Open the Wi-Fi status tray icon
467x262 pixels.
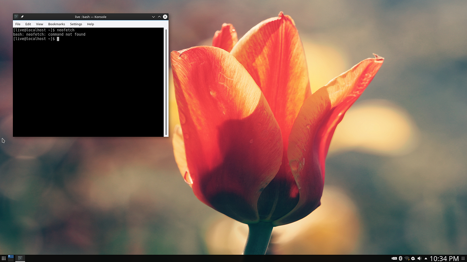pos(407,258)
